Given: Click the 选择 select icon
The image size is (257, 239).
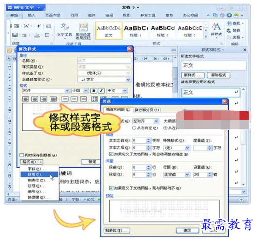Looking at the screenshot, I should 229,38.
